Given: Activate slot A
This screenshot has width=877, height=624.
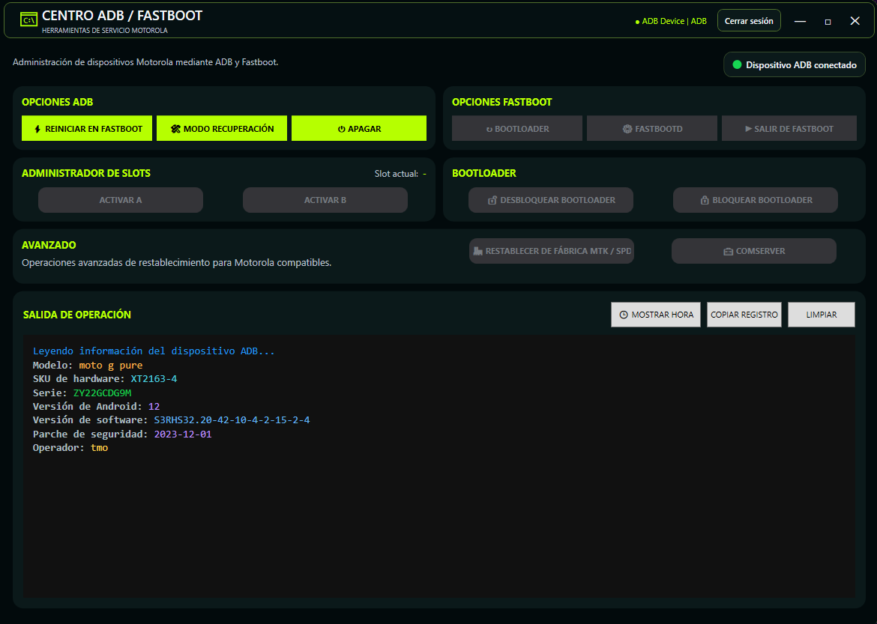Looking at the screenshot, I should [120, 200].
